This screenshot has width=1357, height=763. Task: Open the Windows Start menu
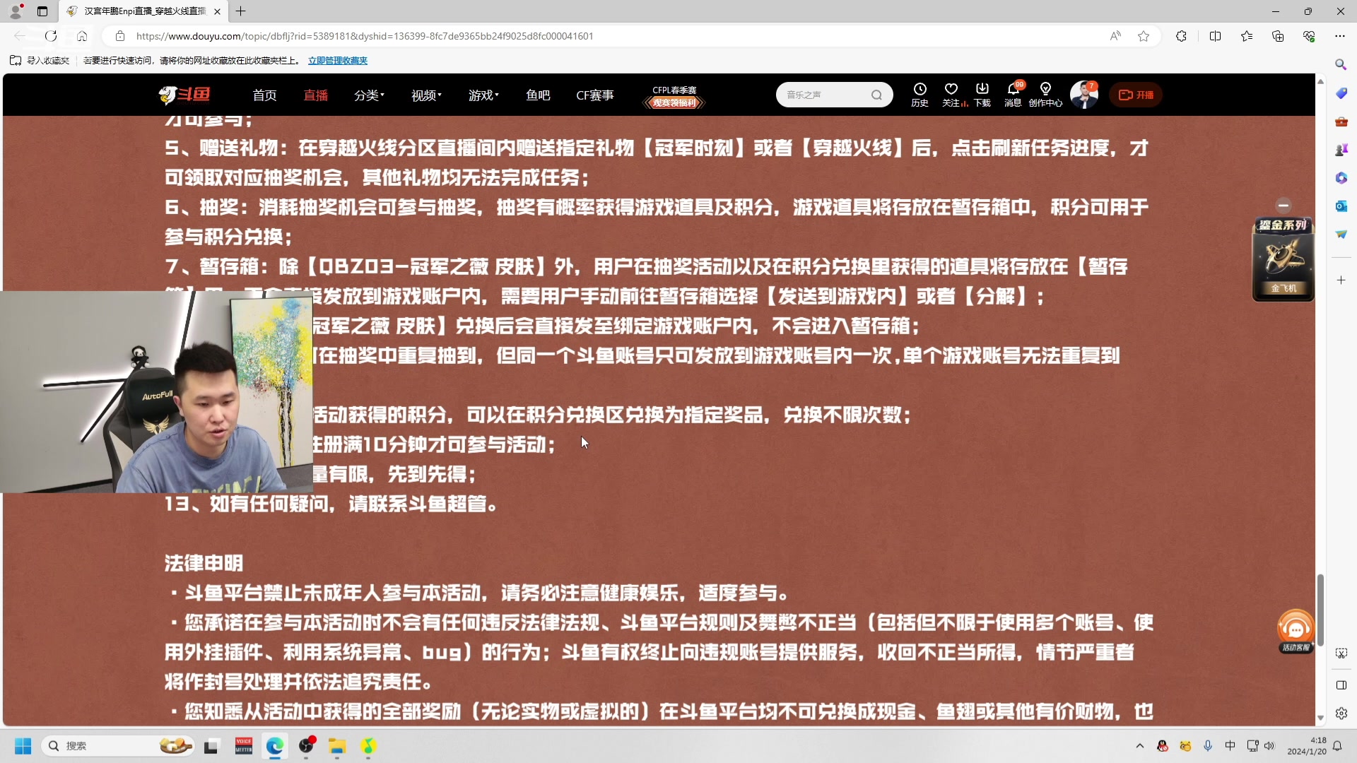point(23,746)
